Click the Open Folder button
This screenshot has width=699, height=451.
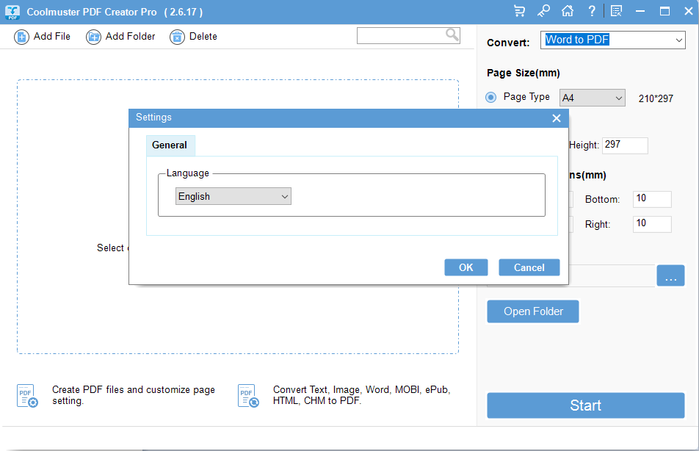(533, 311)
